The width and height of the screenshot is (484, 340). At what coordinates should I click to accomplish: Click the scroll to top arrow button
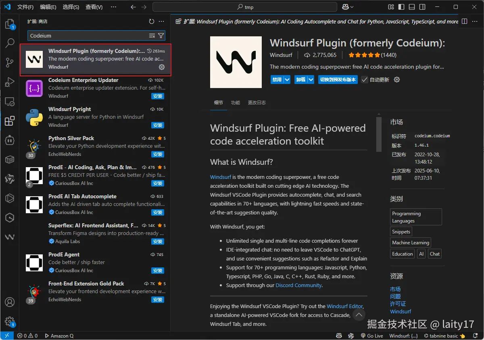[x=359, y=315]
